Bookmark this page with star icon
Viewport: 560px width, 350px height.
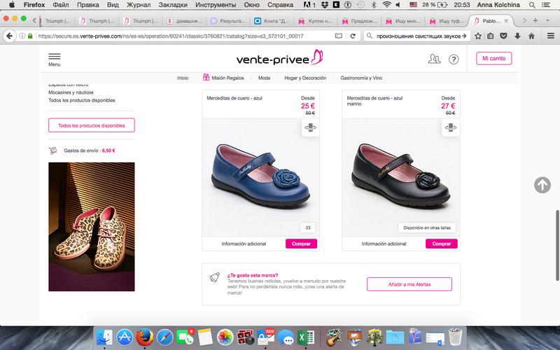tap(477, 35)
